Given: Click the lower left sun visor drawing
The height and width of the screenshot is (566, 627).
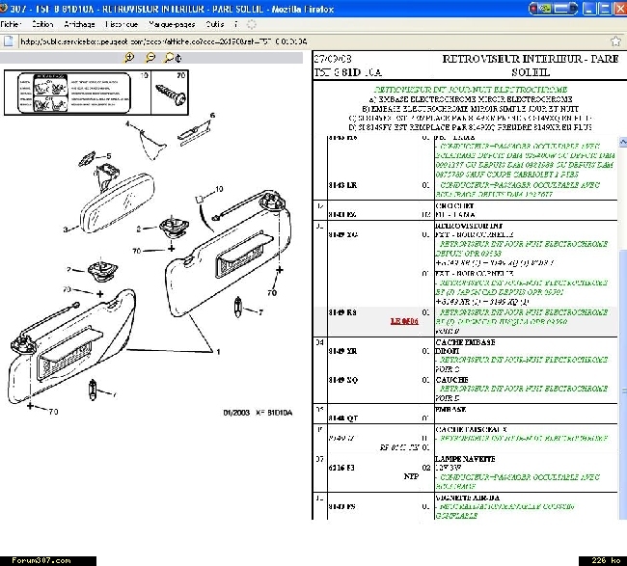Looking at the screenshot, I should point(72,346).
